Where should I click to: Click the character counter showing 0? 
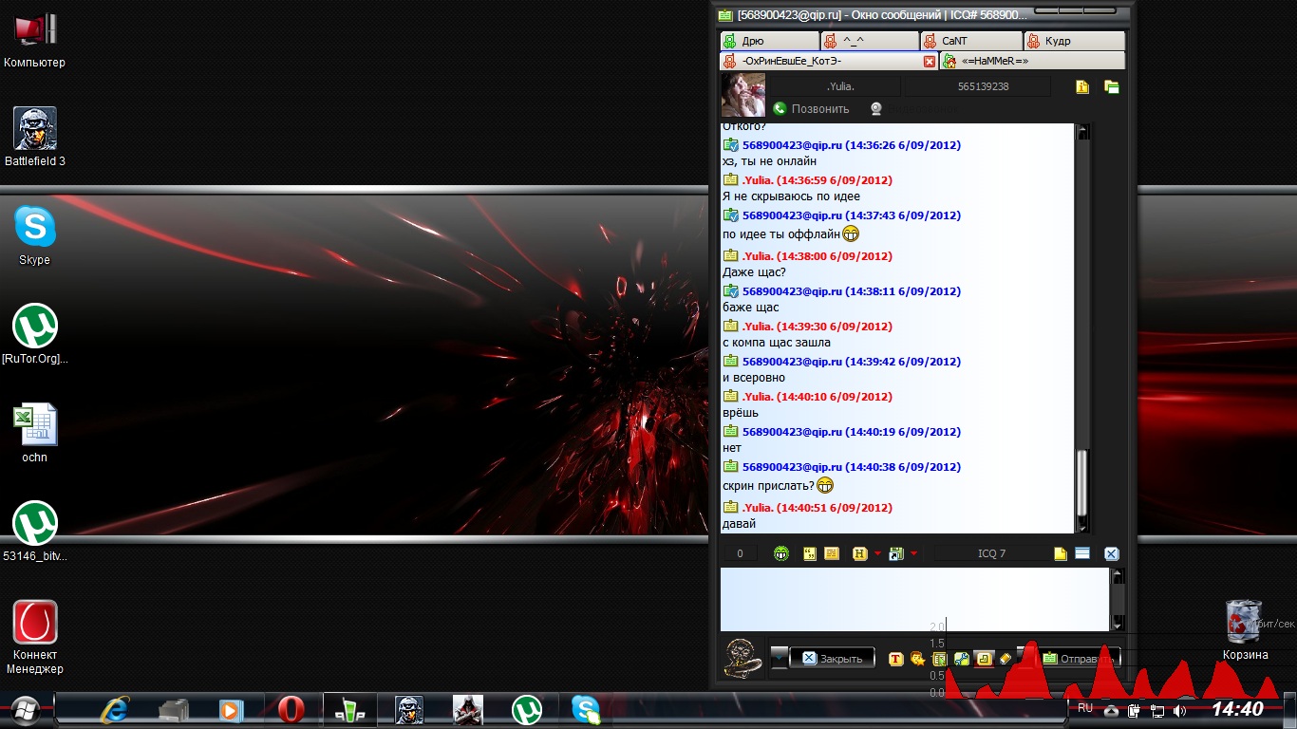click(740, 553)
